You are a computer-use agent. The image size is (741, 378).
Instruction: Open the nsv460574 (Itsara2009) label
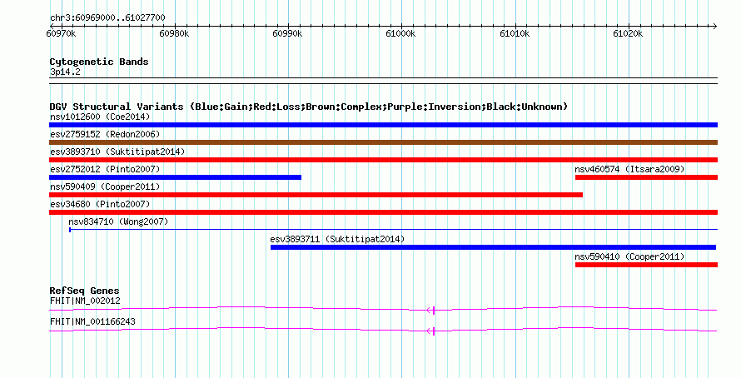pos(629,169)
